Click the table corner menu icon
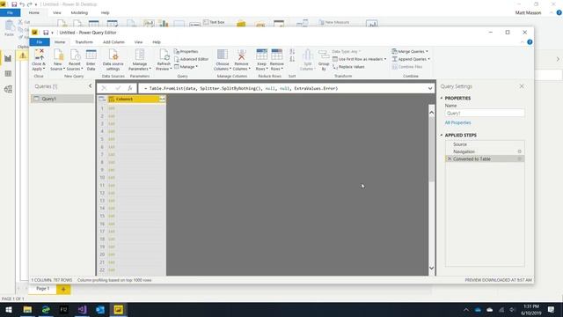Image resolution: width=563 pixels, height=317 pixels. [102, 99]
